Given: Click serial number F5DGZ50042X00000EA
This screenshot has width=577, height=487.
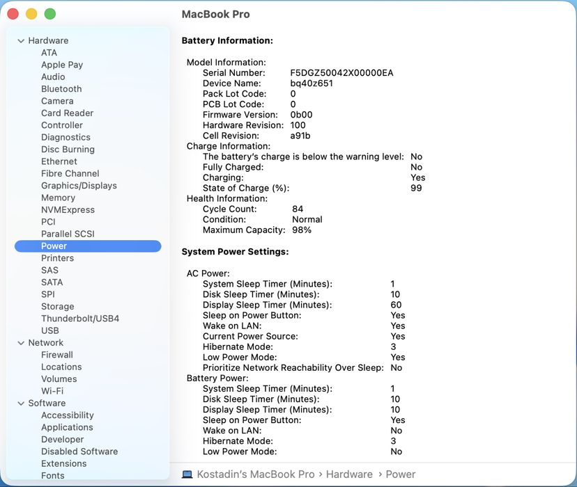Looking at the screenshot, I should tap(341, 73).
